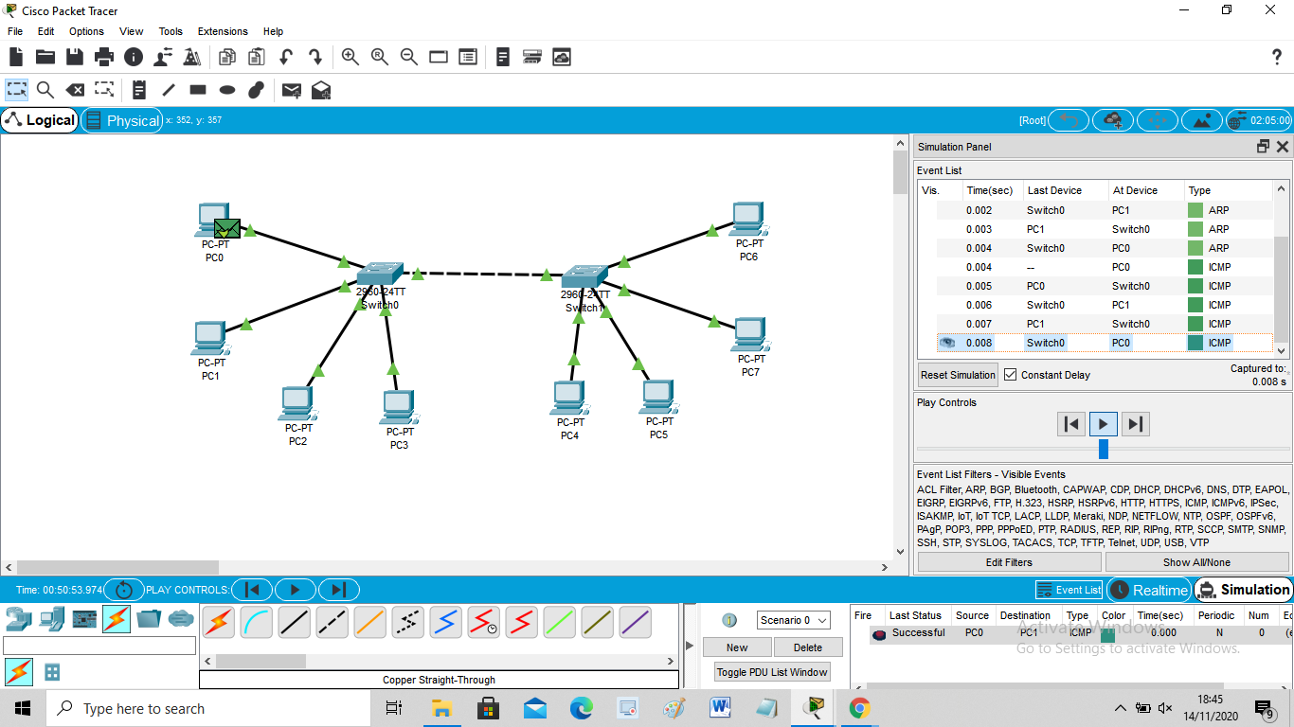Select the Place Note tool

139,90
